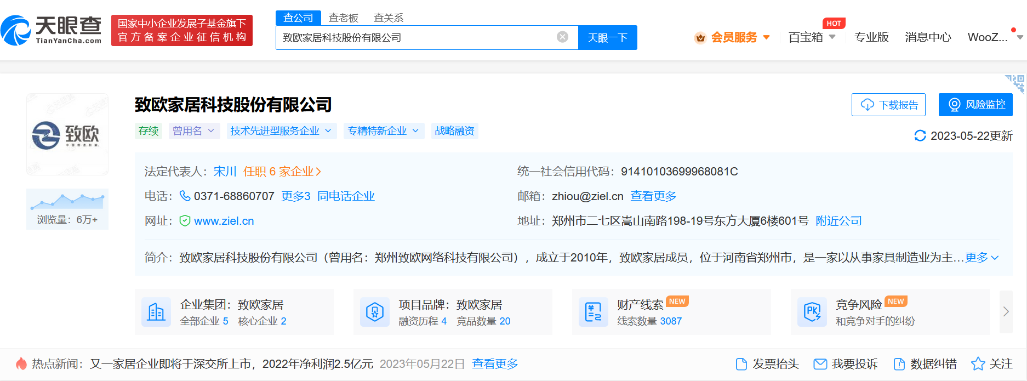Screen dimensions: 1027x381
Task: Click the 我要投诉 link
Action: (x=846, y=364)
